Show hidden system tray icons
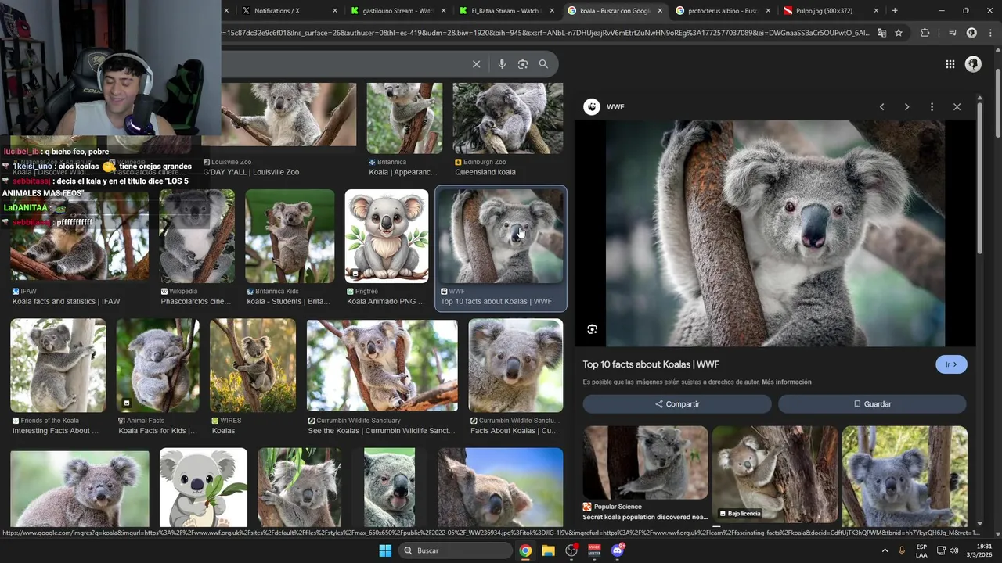The height and width of the screenshot is (563, 1002). pos(885,550)
